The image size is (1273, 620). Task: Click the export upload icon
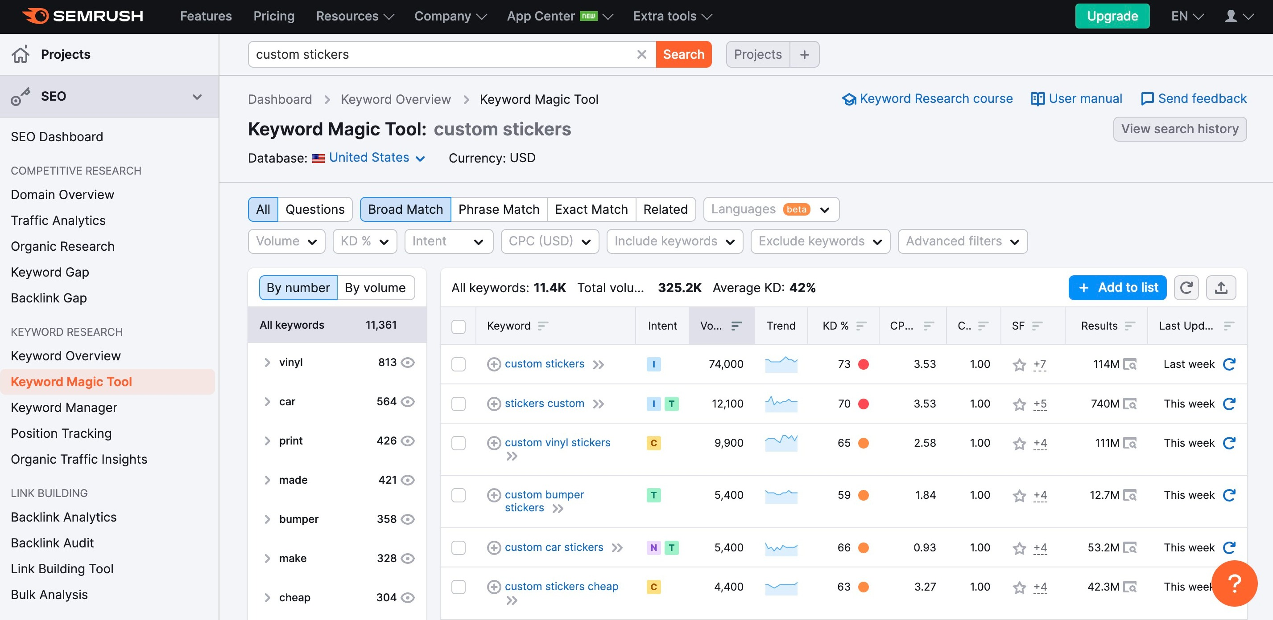(x=1221, y=288)
